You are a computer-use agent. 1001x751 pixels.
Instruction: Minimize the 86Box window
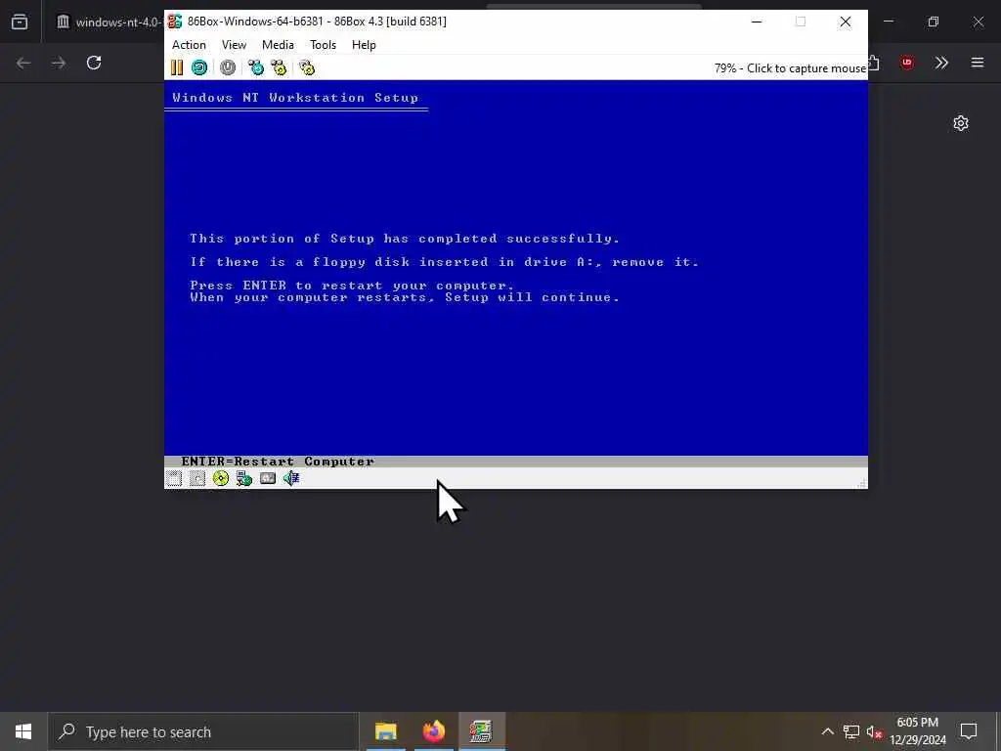click(x=757, y=22)
